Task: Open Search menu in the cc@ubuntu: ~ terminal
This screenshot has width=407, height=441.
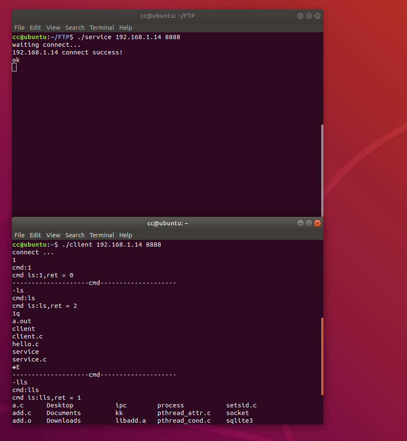Action: (75, 235)
